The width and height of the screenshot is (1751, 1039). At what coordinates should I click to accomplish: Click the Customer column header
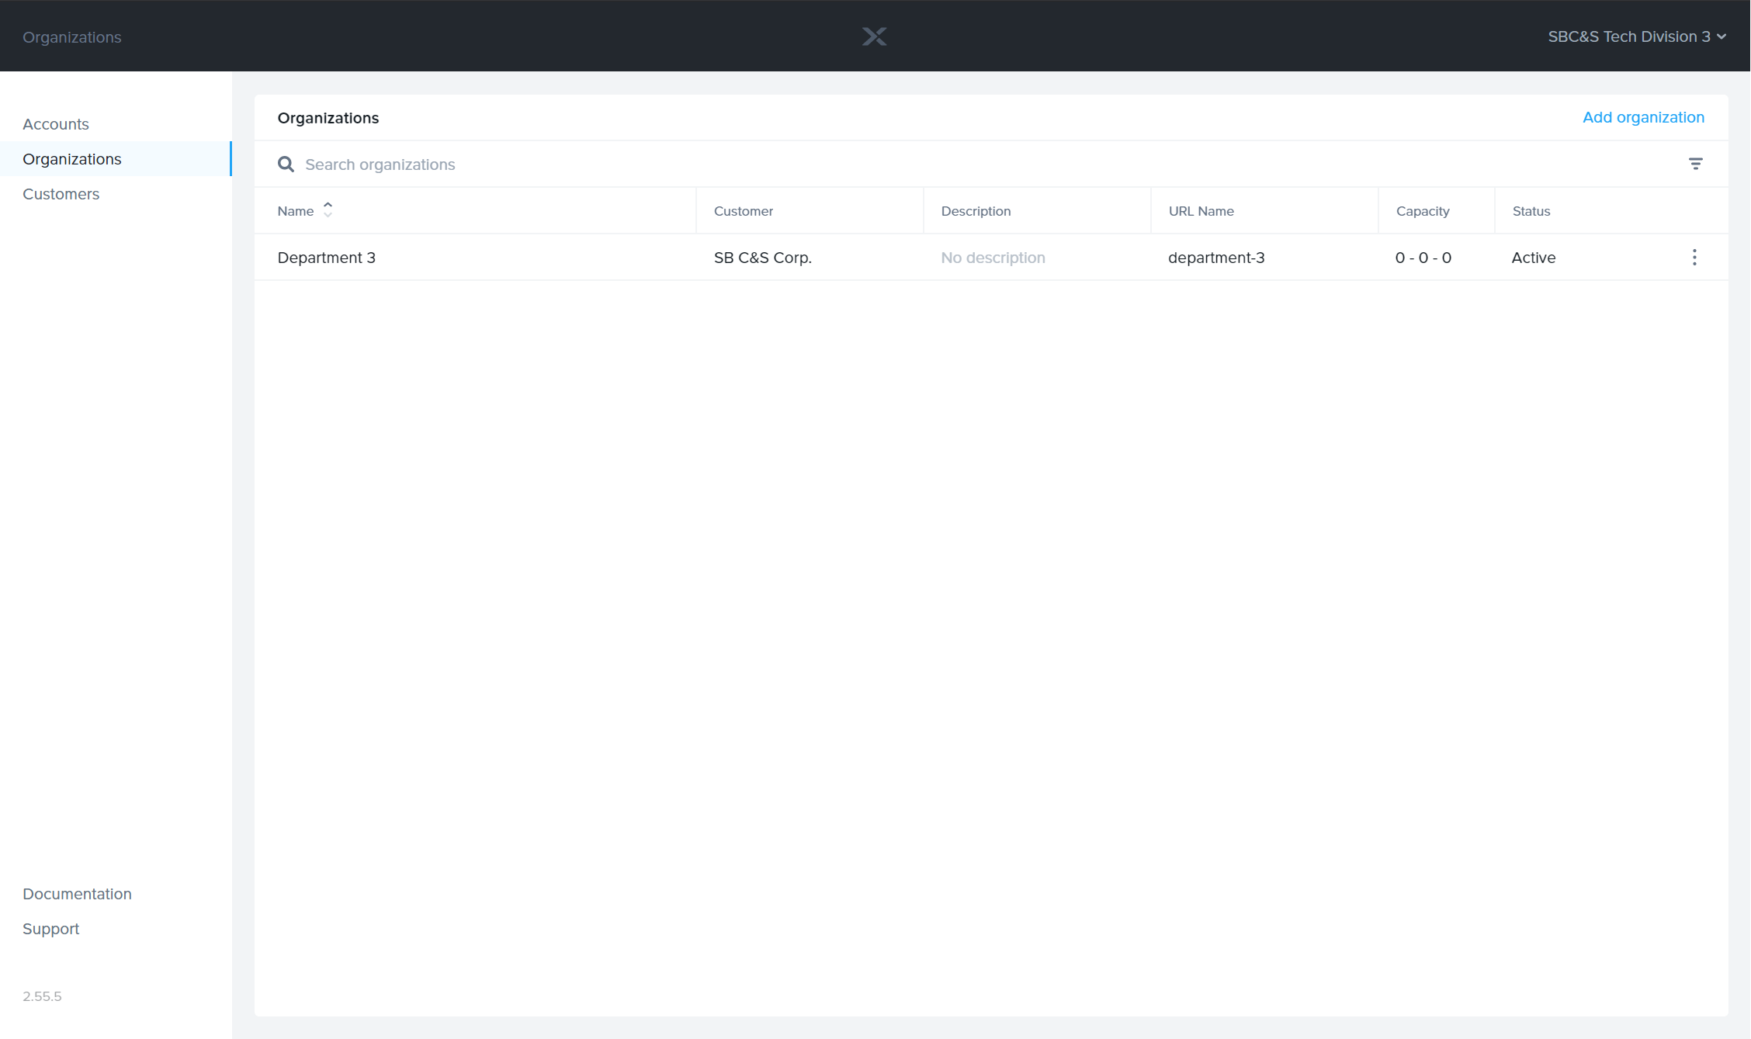(744, 211)
